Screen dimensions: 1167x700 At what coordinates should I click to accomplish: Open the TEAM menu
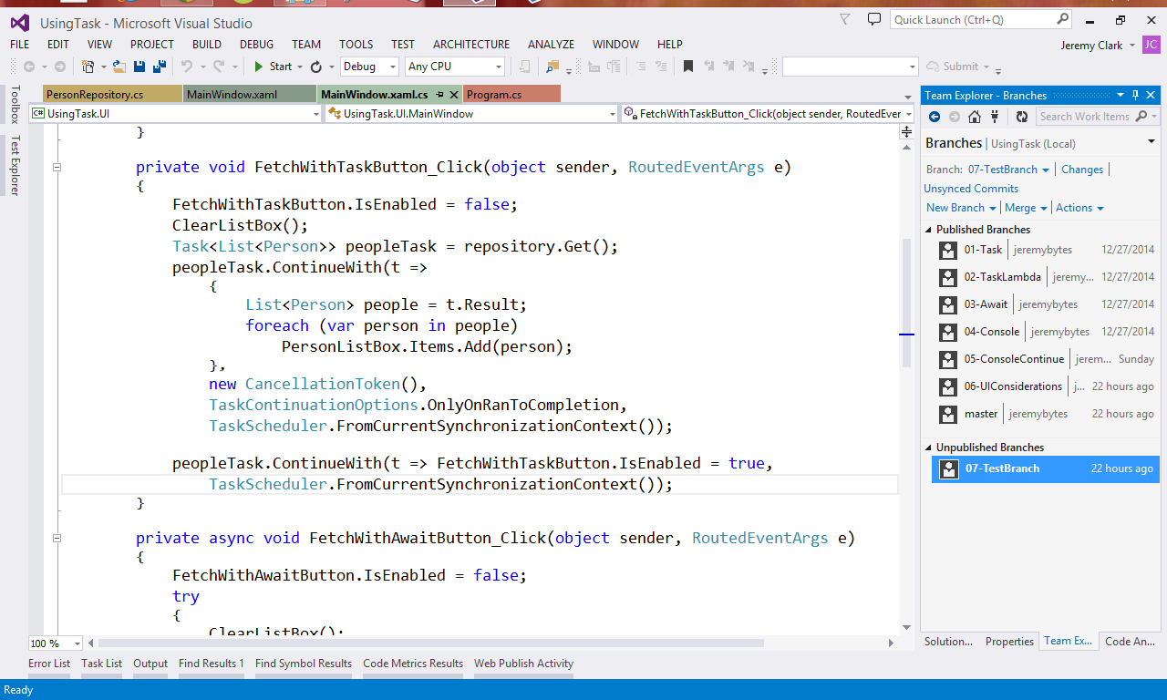pyautogui.click(x=305, y=44)
